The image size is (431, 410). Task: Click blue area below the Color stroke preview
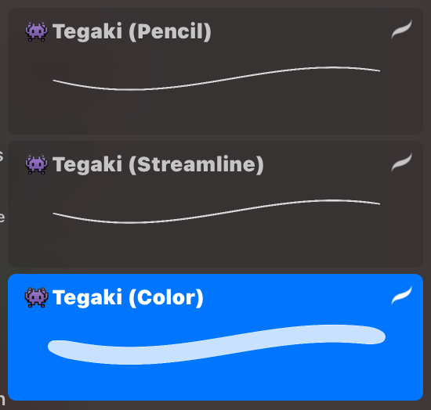click(215, 383)
